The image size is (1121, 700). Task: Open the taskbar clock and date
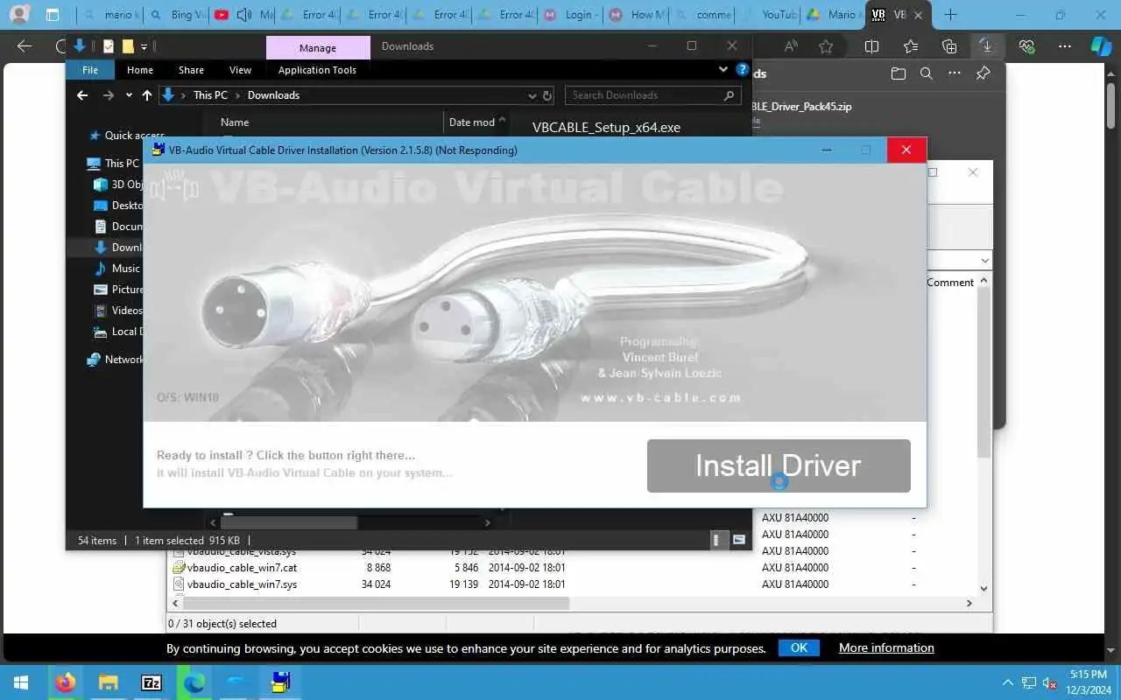pos(1088,682)
